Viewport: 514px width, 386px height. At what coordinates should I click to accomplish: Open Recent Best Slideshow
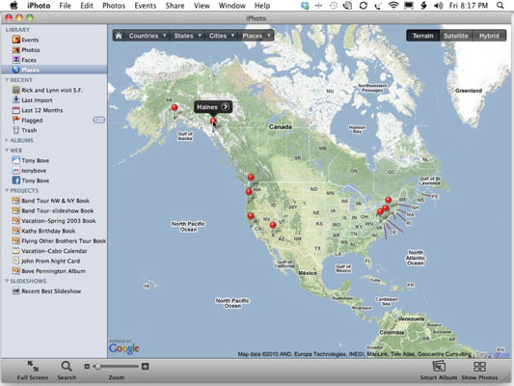click(x=51, y=291)
